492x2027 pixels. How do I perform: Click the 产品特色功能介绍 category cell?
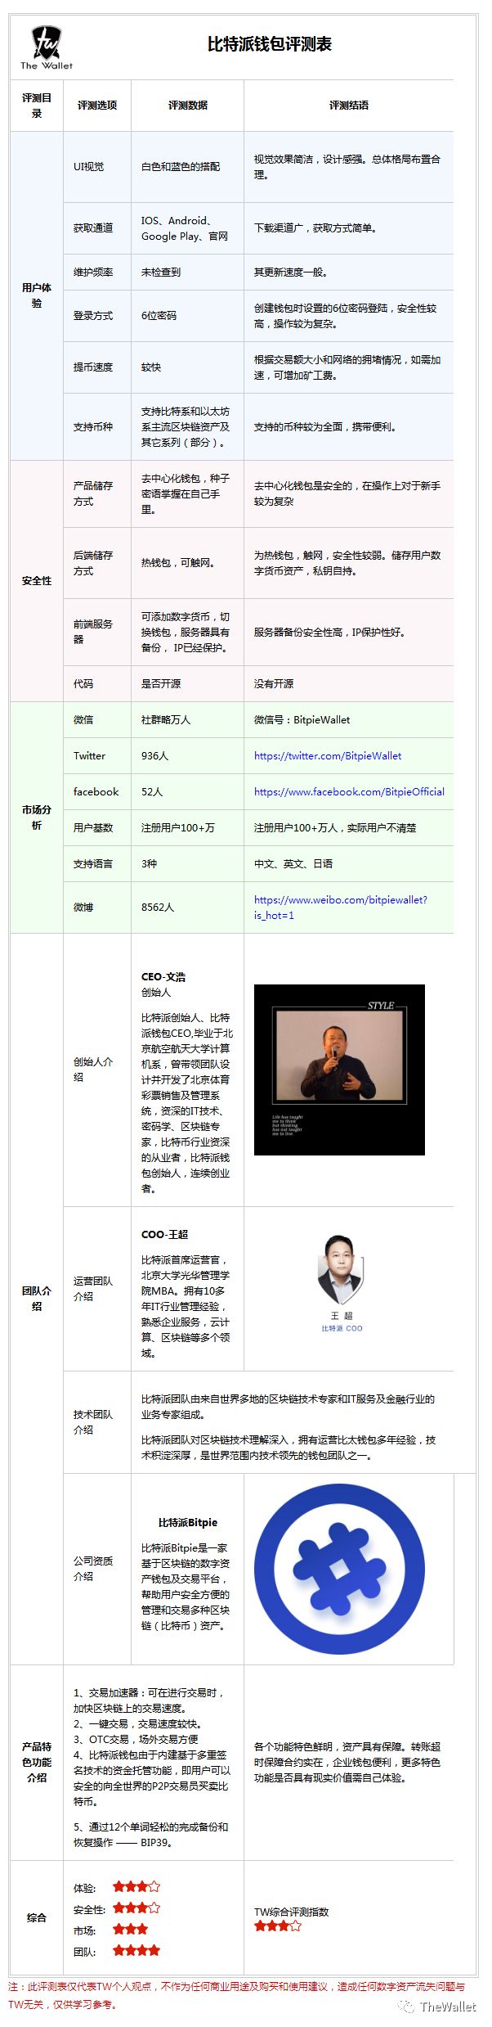coord(37,1761)
